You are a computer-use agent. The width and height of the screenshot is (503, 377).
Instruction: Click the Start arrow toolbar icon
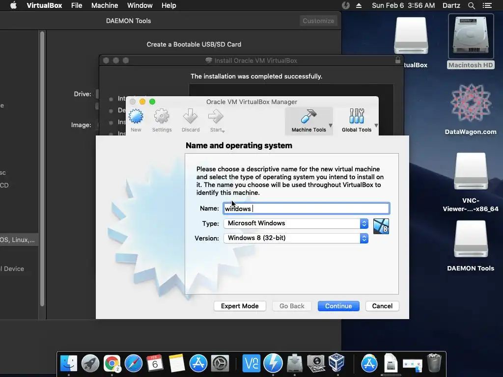point(216,116)
